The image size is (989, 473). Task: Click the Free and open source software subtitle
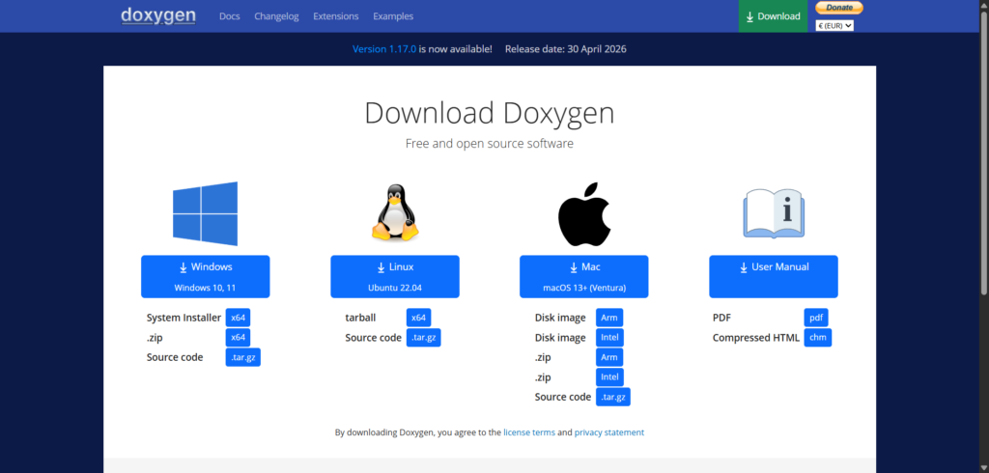coord(490,144)
